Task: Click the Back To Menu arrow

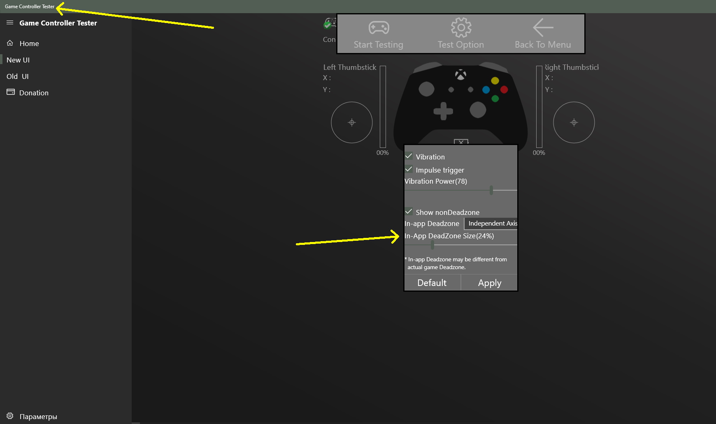Action: click(543, 28)
